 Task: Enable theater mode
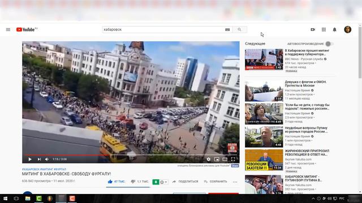coord(225,159)
